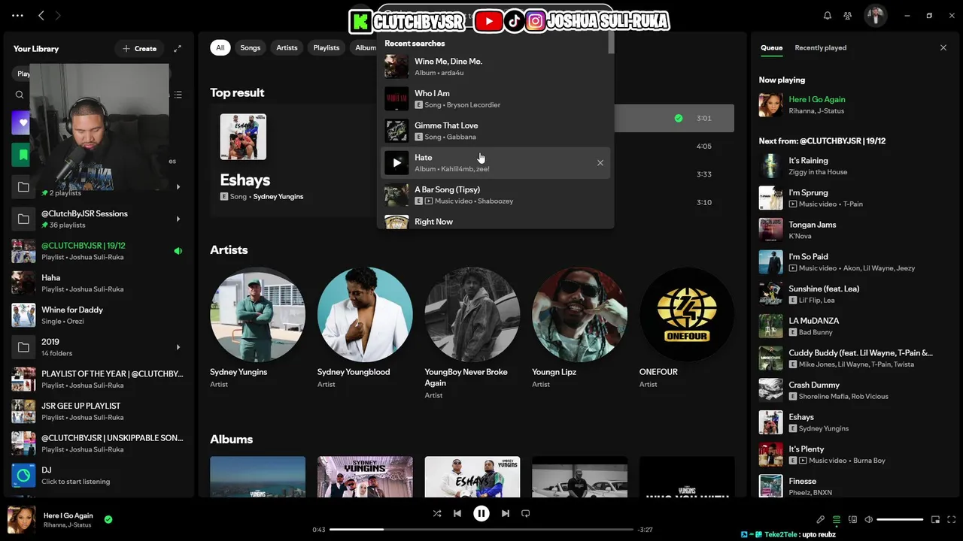The image size is (963, 541).
Task: Open the profile avatar menu
Action: coord(875,15)
